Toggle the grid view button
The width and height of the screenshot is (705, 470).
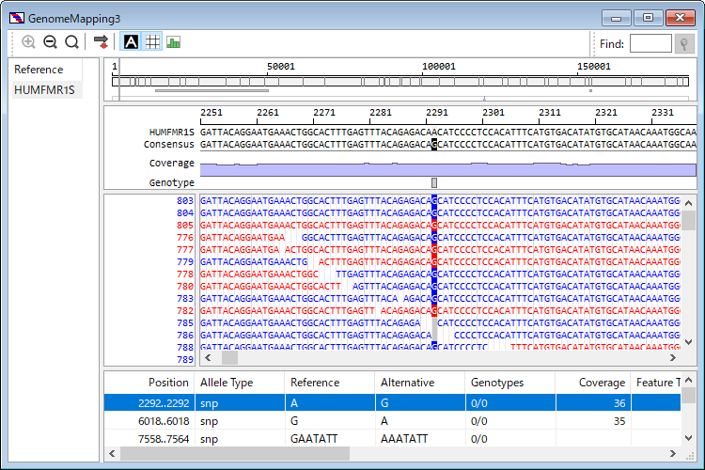tap(152, 42)
